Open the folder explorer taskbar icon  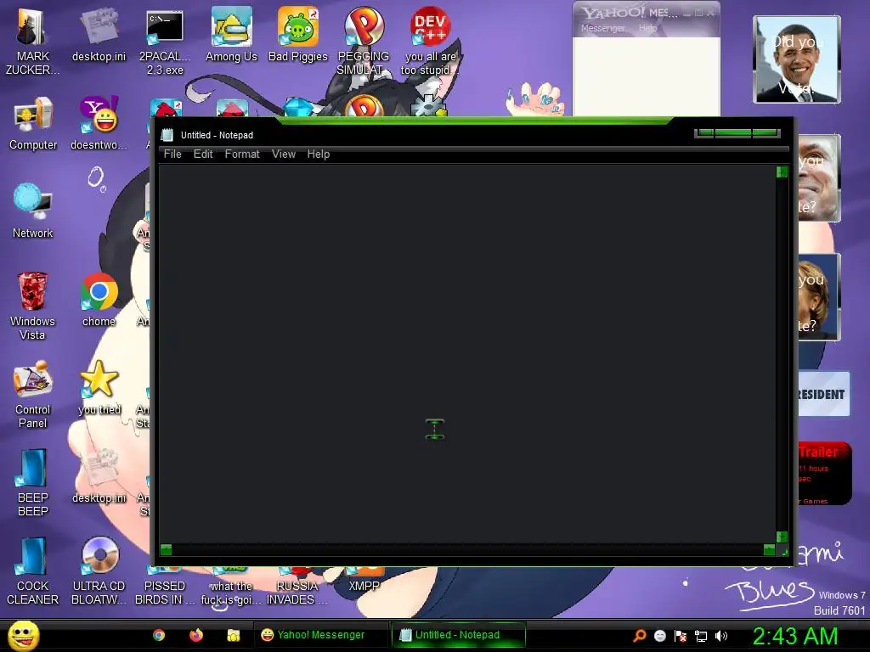(234, 635)
